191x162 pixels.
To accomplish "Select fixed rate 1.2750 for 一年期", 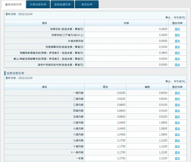I will [x=121, y=158].
